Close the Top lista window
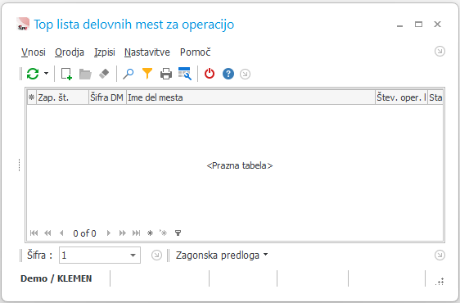Viewport: 460px width, 303px height. tap(437, 24)
